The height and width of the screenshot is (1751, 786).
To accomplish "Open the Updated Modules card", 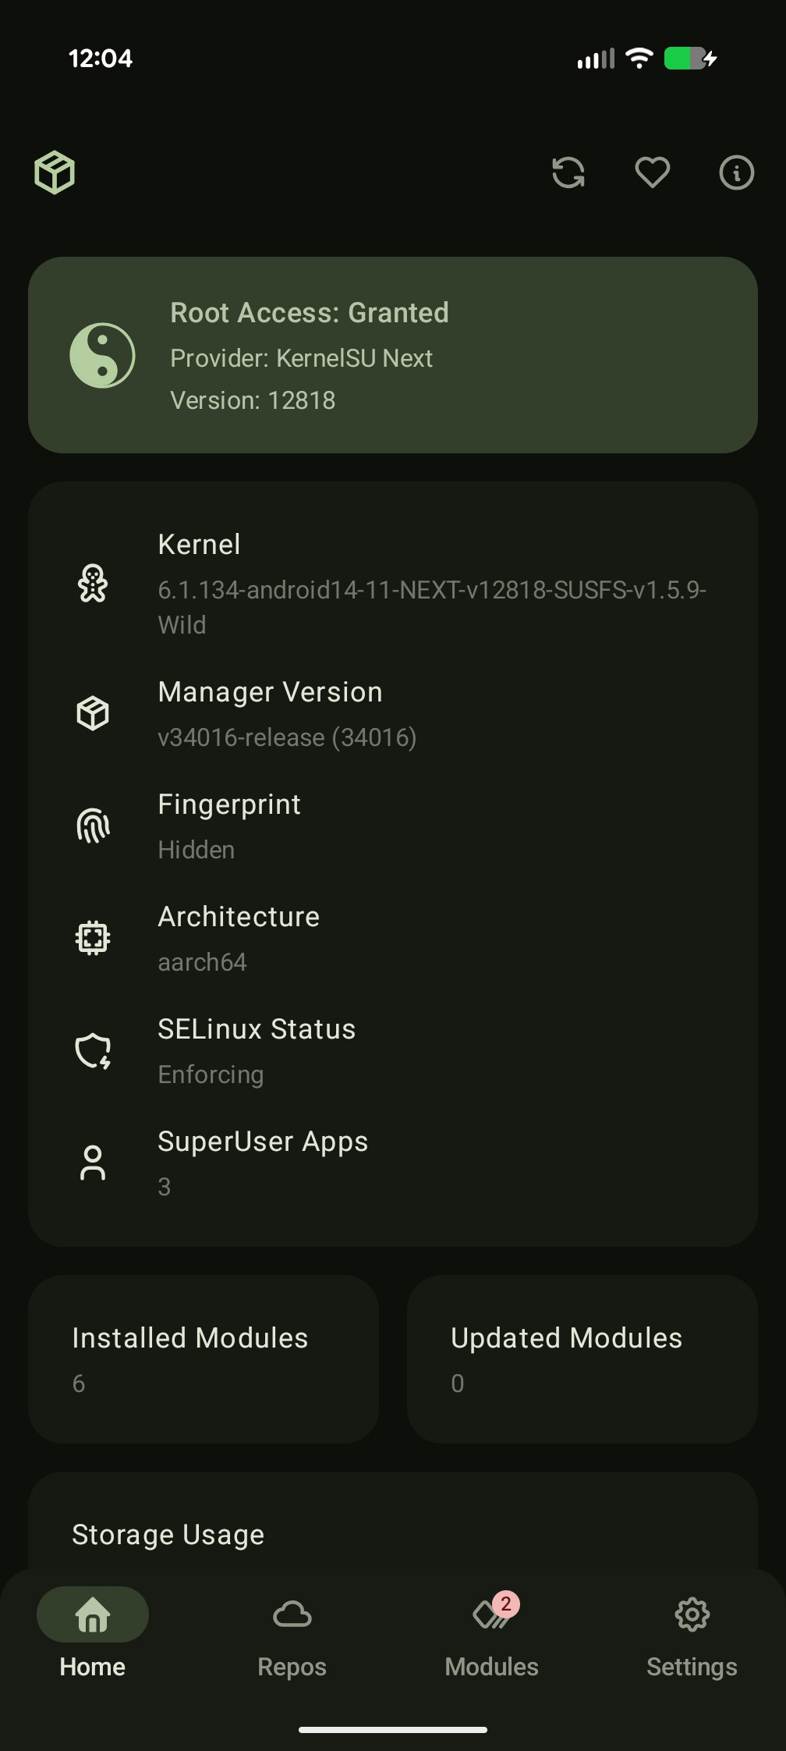I will (x=582, y=1359).
